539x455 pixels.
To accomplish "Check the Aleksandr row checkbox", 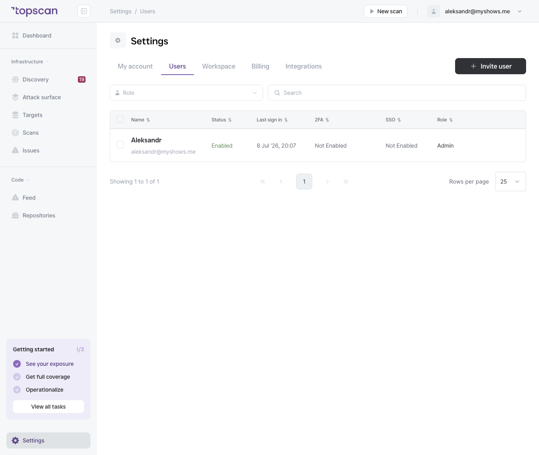I will [120, 144].
